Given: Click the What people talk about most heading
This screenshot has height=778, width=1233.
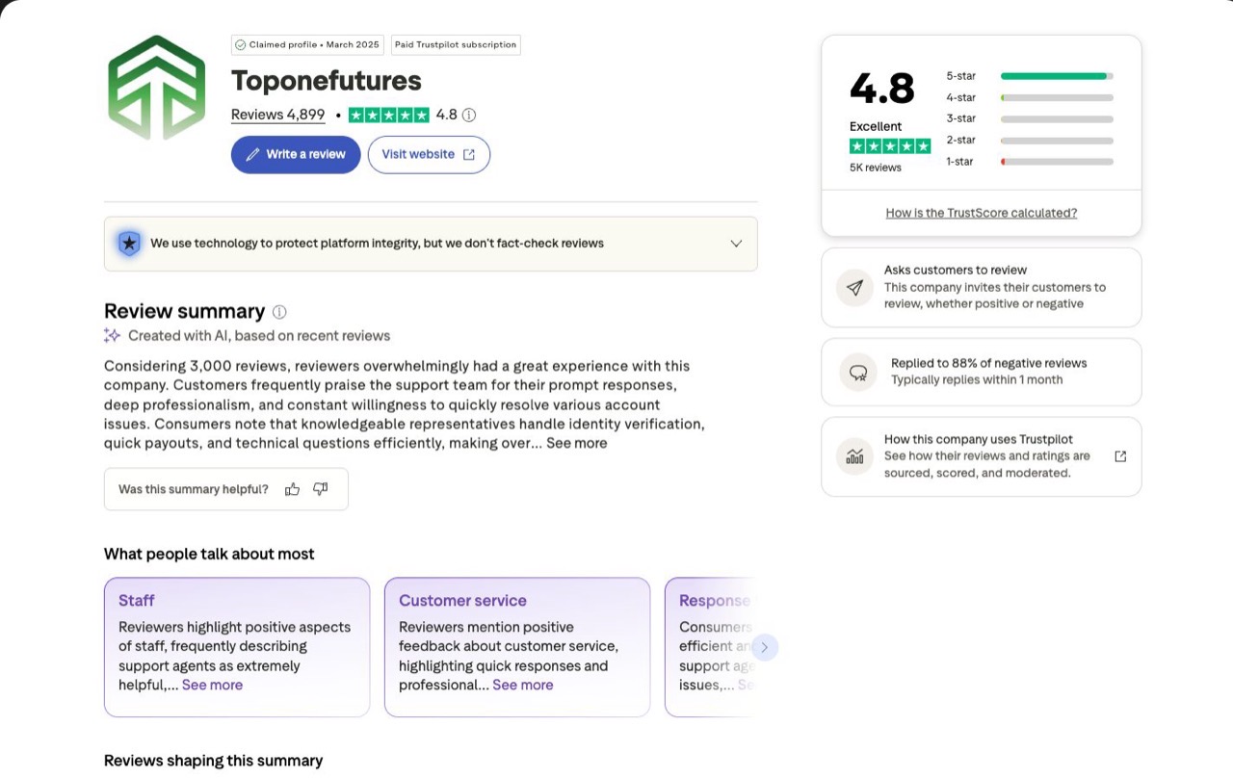Looking at the screenshot, I should click(209, 554).
